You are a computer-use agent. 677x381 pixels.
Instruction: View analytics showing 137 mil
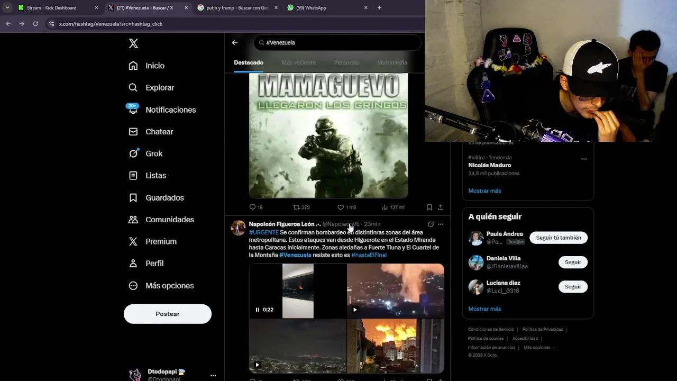[393, 207]
